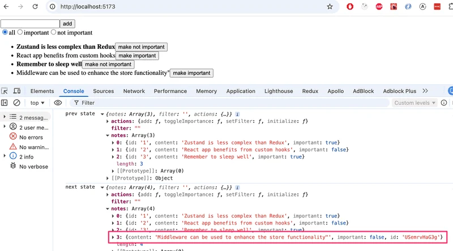This screenshot has height=251, width=453.
Task: Click the browser address bar URL
Action: click(x=88, y=6)
